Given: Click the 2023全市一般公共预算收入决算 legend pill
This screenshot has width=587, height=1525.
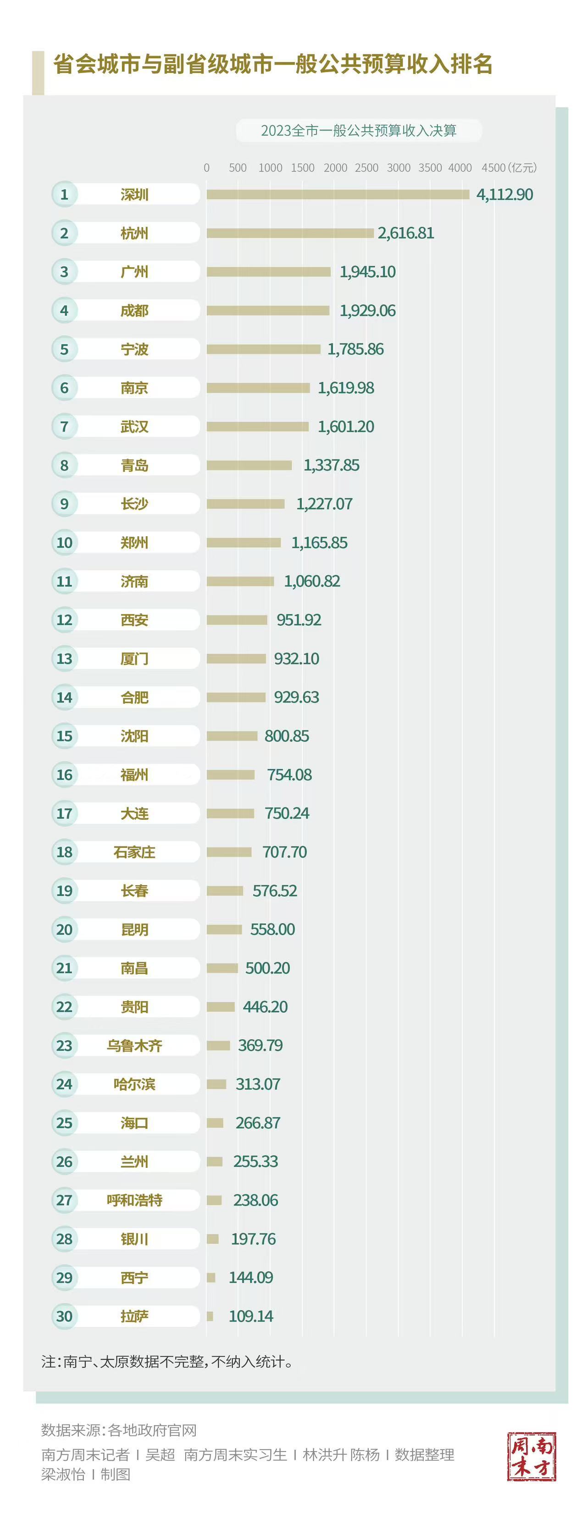Looking at the screenshot, I should (x=358, y=131).
